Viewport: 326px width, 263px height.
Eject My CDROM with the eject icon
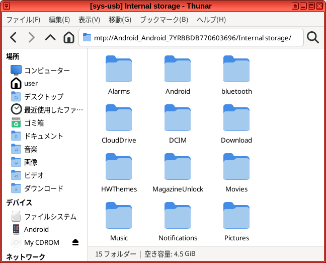(75, 242)
